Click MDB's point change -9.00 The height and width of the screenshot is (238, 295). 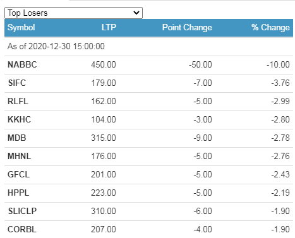(203, 138)
